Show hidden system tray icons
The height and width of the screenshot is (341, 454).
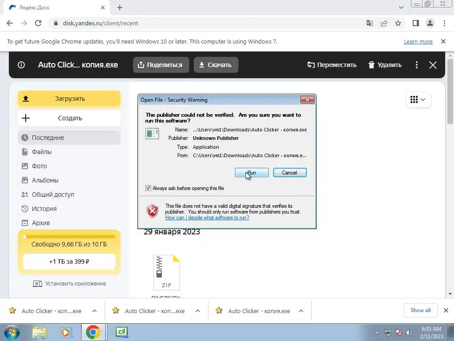coord(377,333)
